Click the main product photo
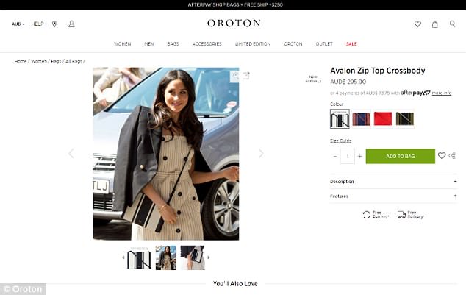 [166, 154]
